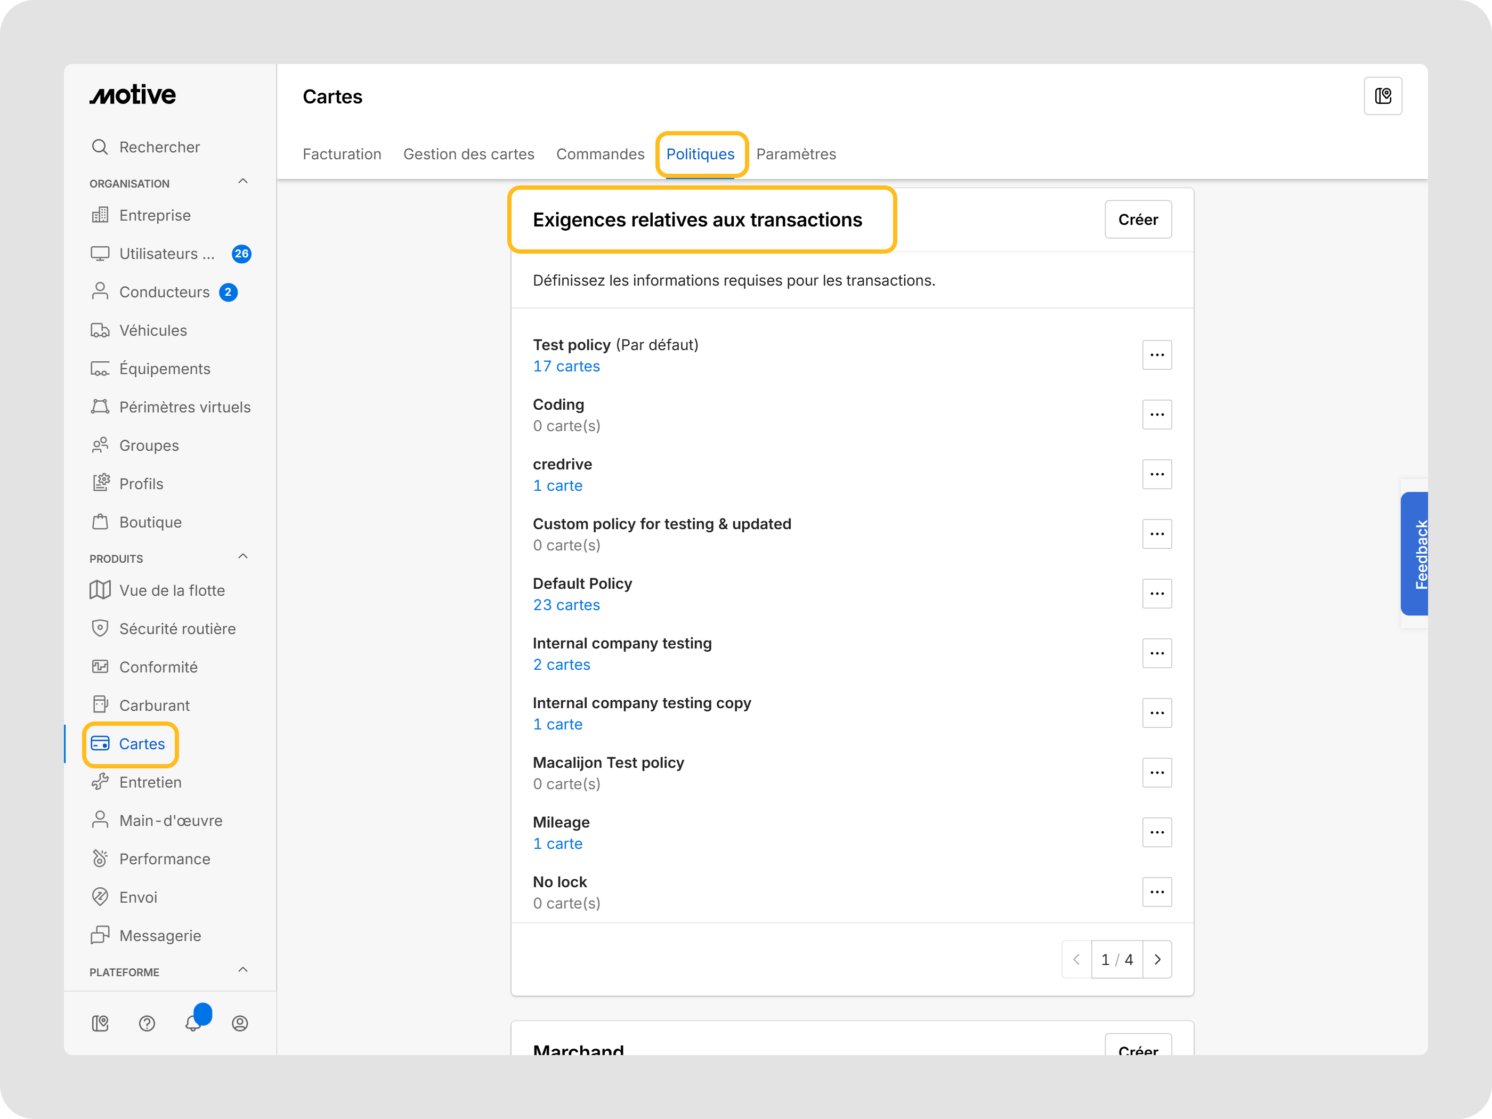
Task: Switch to Gestion des cartes tab
Action: (469, 155)
